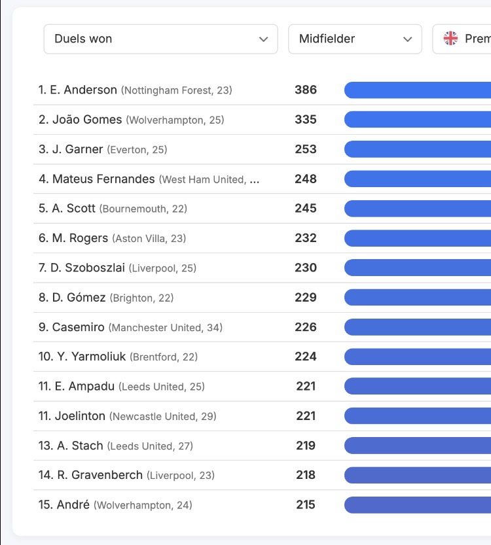
Task: Select J. Garner from the ranking
Action: [77, 149]
